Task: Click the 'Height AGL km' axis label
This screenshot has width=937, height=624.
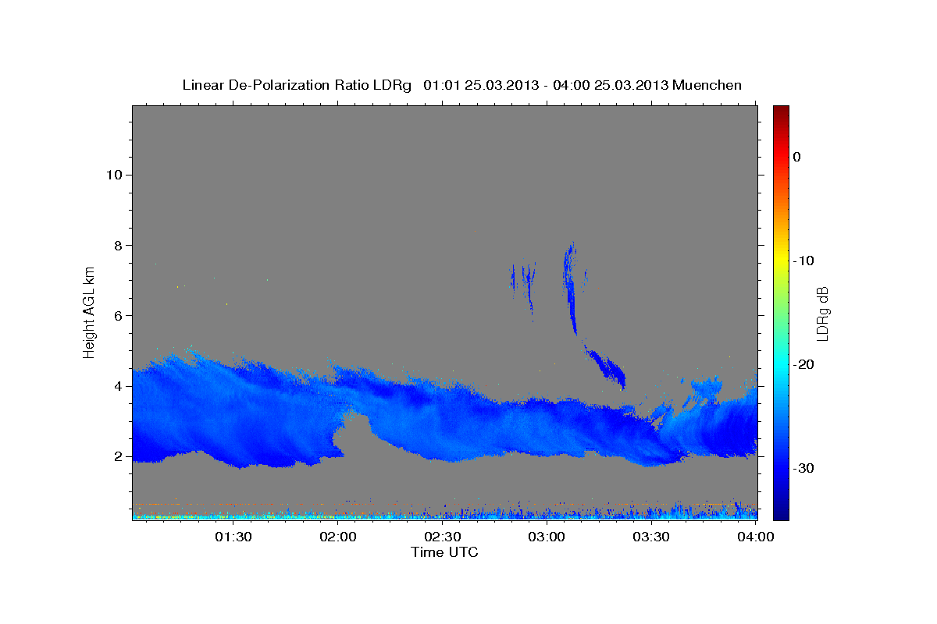Action: [89, 311]
